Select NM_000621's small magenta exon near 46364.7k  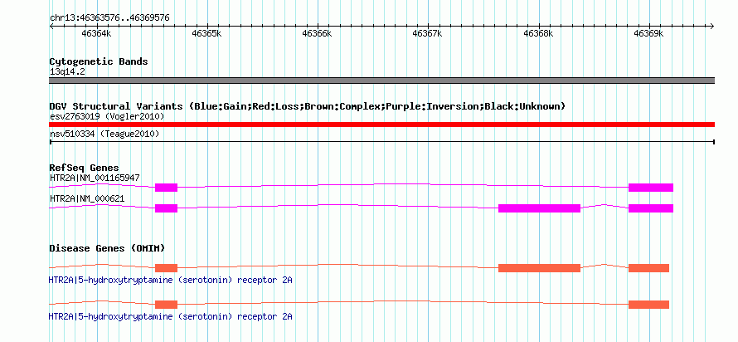click(166, 208)
